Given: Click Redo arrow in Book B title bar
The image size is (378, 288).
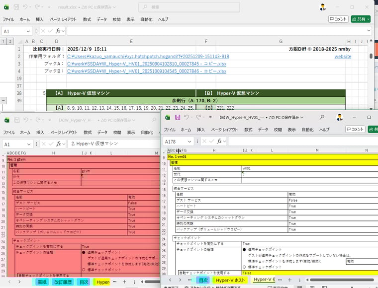Looking at the screenshot, I should point(198,117).
